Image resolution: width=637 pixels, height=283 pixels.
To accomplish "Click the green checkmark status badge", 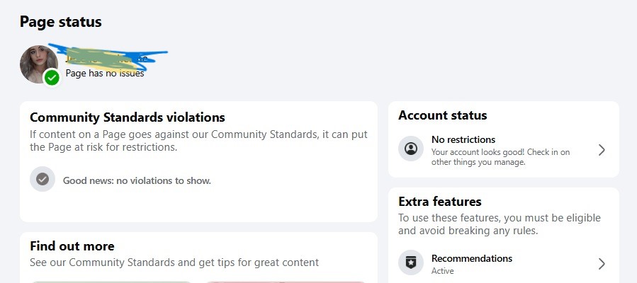I will (x=52, y=77).
